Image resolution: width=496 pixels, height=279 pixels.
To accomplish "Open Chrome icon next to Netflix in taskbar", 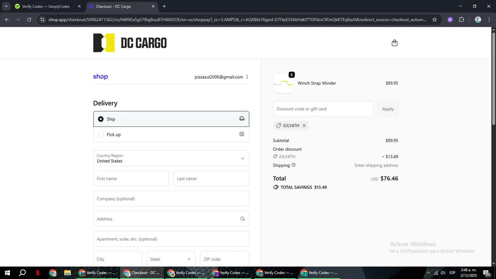I will (x=53, y=273).
